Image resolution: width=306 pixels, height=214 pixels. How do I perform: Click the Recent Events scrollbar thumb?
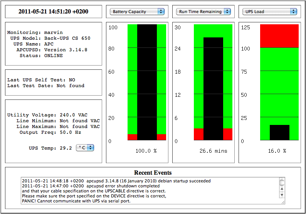pos(282,182)
